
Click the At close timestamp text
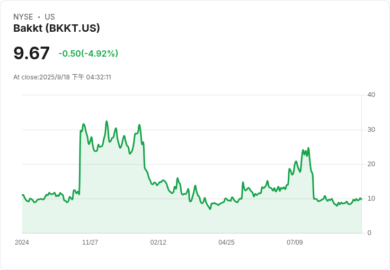tap(62, 77)
